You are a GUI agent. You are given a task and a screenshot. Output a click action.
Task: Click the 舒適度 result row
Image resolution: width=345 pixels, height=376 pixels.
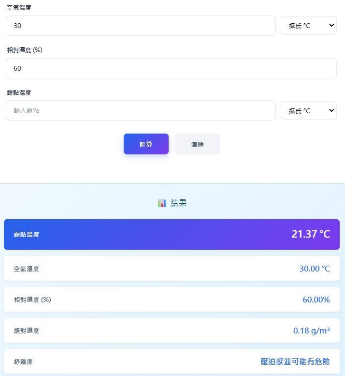point(172,361)
